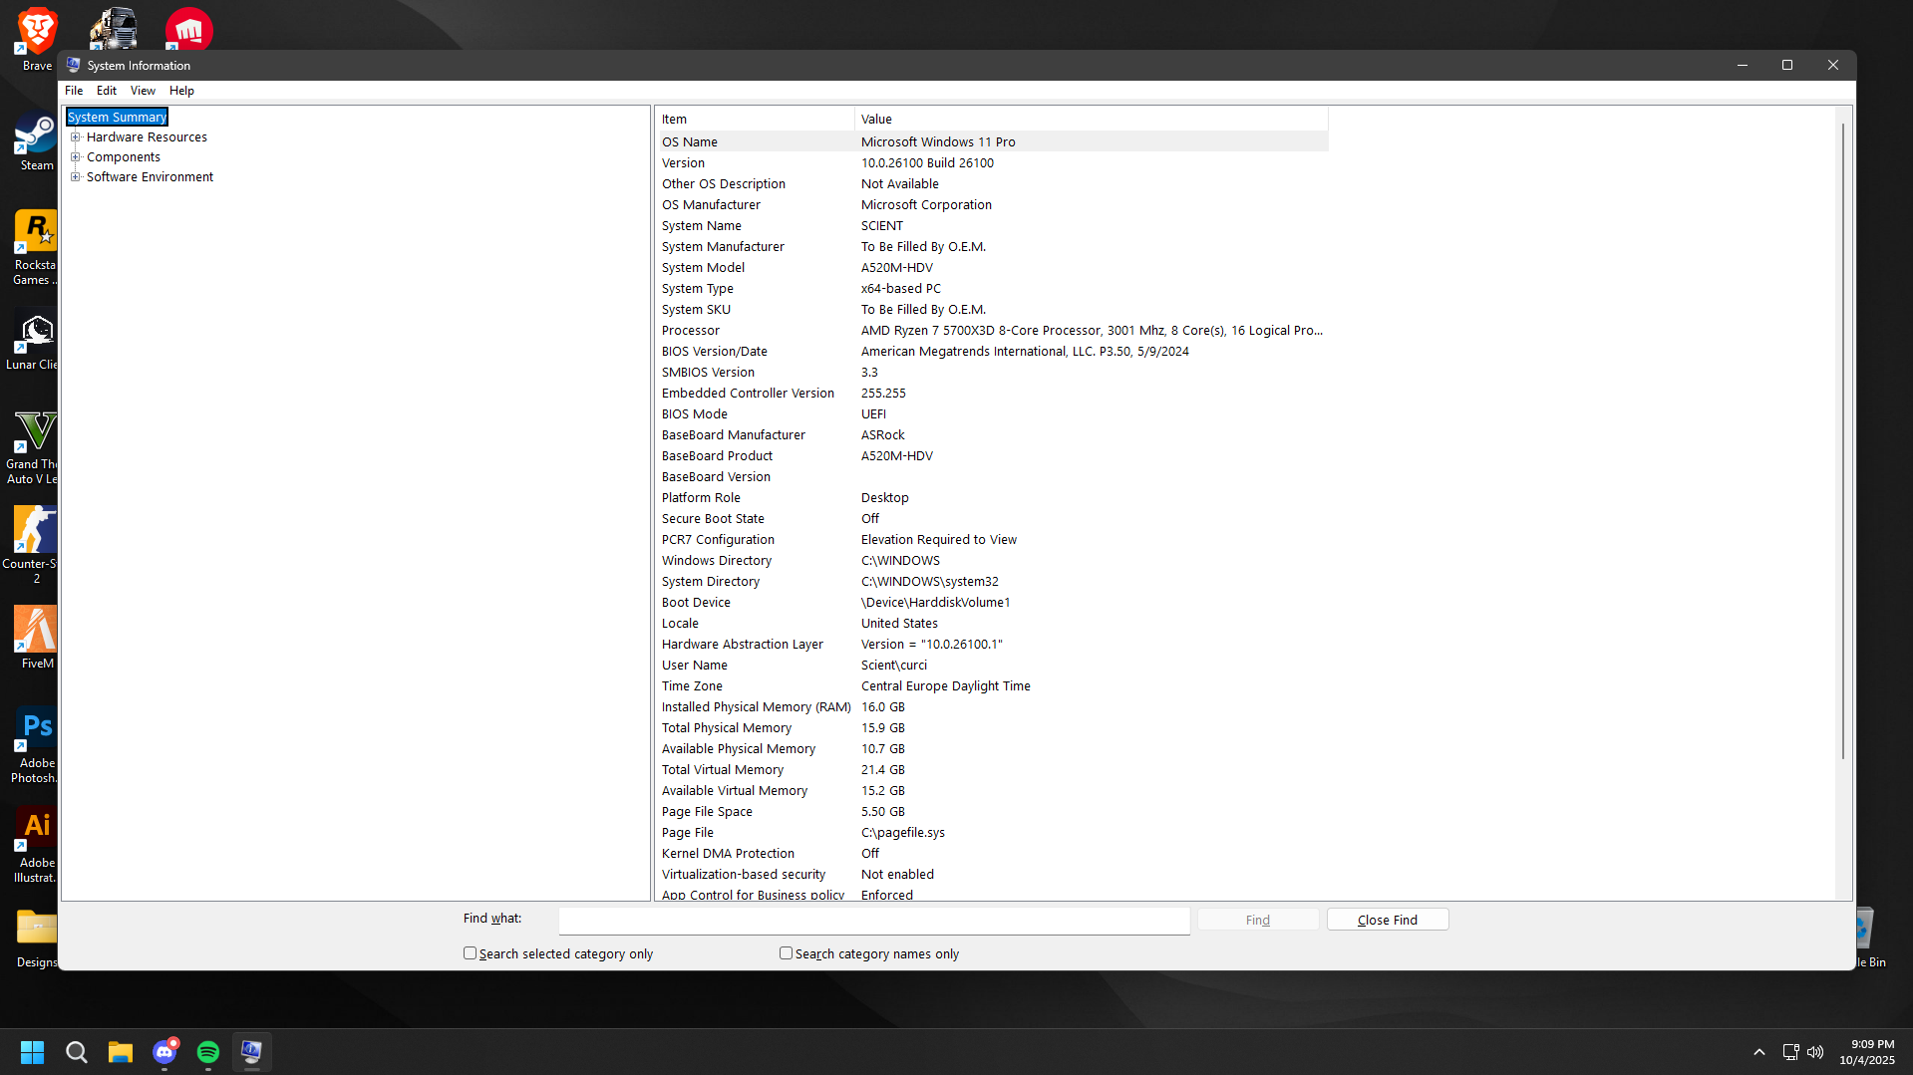1913x1075 pixels.
Task: Click the UEFI BIOS mode value
Action: pyautogui.click(x=873, y=414)
